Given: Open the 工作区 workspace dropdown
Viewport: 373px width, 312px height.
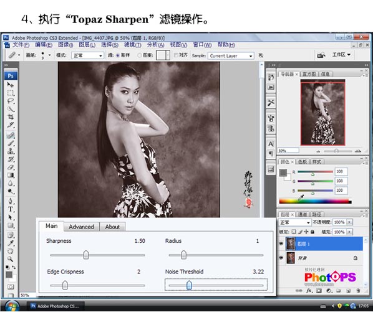Looking at the screenshot, I should [x=341, y=55].
